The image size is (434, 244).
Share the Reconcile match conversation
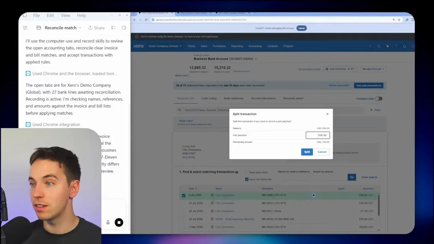(96, 28)
